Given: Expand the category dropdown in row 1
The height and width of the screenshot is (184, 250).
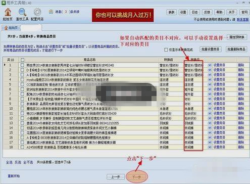Looking at the screenshot, I should 210,65.
